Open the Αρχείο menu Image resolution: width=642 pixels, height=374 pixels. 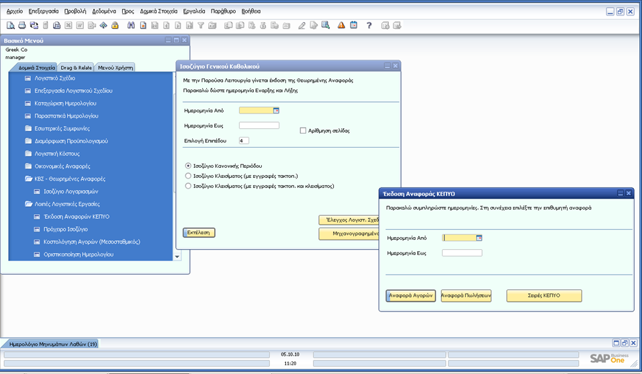click(x=15, y=11)
